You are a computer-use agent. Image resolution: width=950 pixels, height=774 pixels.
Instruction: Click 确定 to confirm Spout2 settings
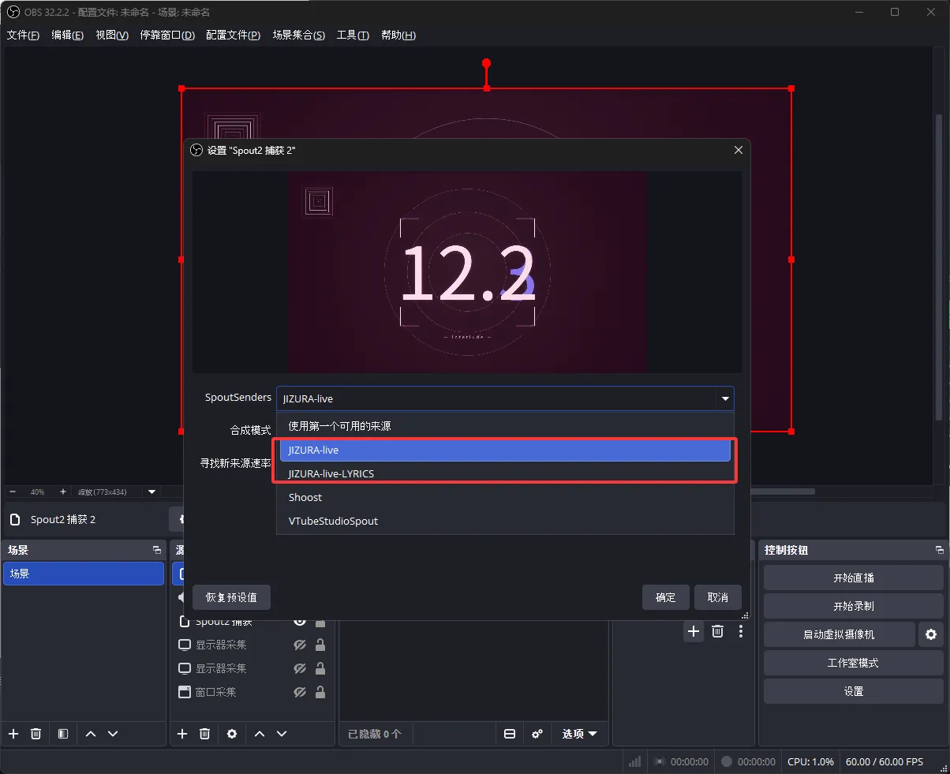coord(666,597)
